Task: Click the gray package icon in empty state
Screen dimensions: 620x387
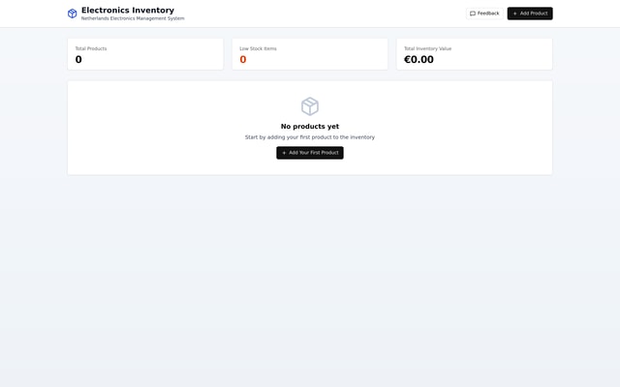Action: coord(310,106)
